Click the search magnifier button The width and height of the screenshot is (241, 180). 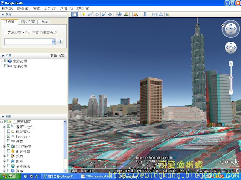(59, 42)
